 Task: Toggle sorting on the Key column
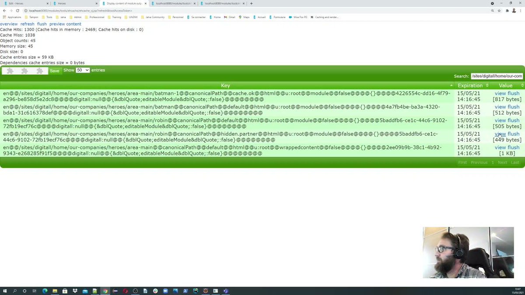(x=225, y=85)
